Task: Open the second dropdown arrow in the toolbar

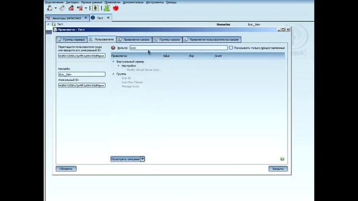Action: pyautogui.click(x=86, y=8)
